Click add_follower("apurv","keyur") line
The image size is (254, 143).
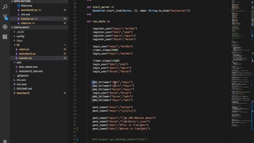(113, 86)
